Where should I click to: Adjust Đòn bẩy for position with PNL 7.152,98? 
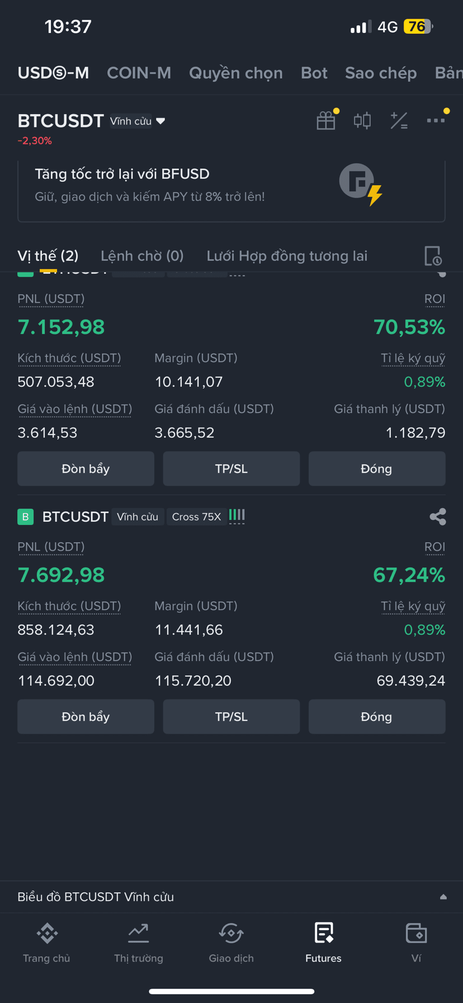click(x=86, y=468)
